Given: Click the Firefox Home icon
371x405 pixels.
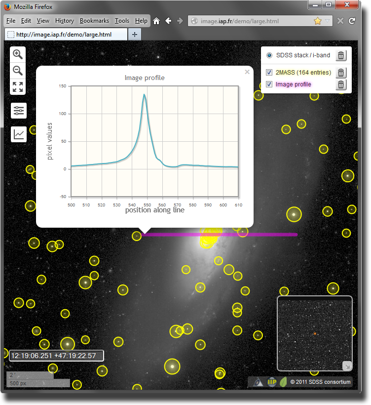Looking at the screenshot, I should tap(156, 21).
